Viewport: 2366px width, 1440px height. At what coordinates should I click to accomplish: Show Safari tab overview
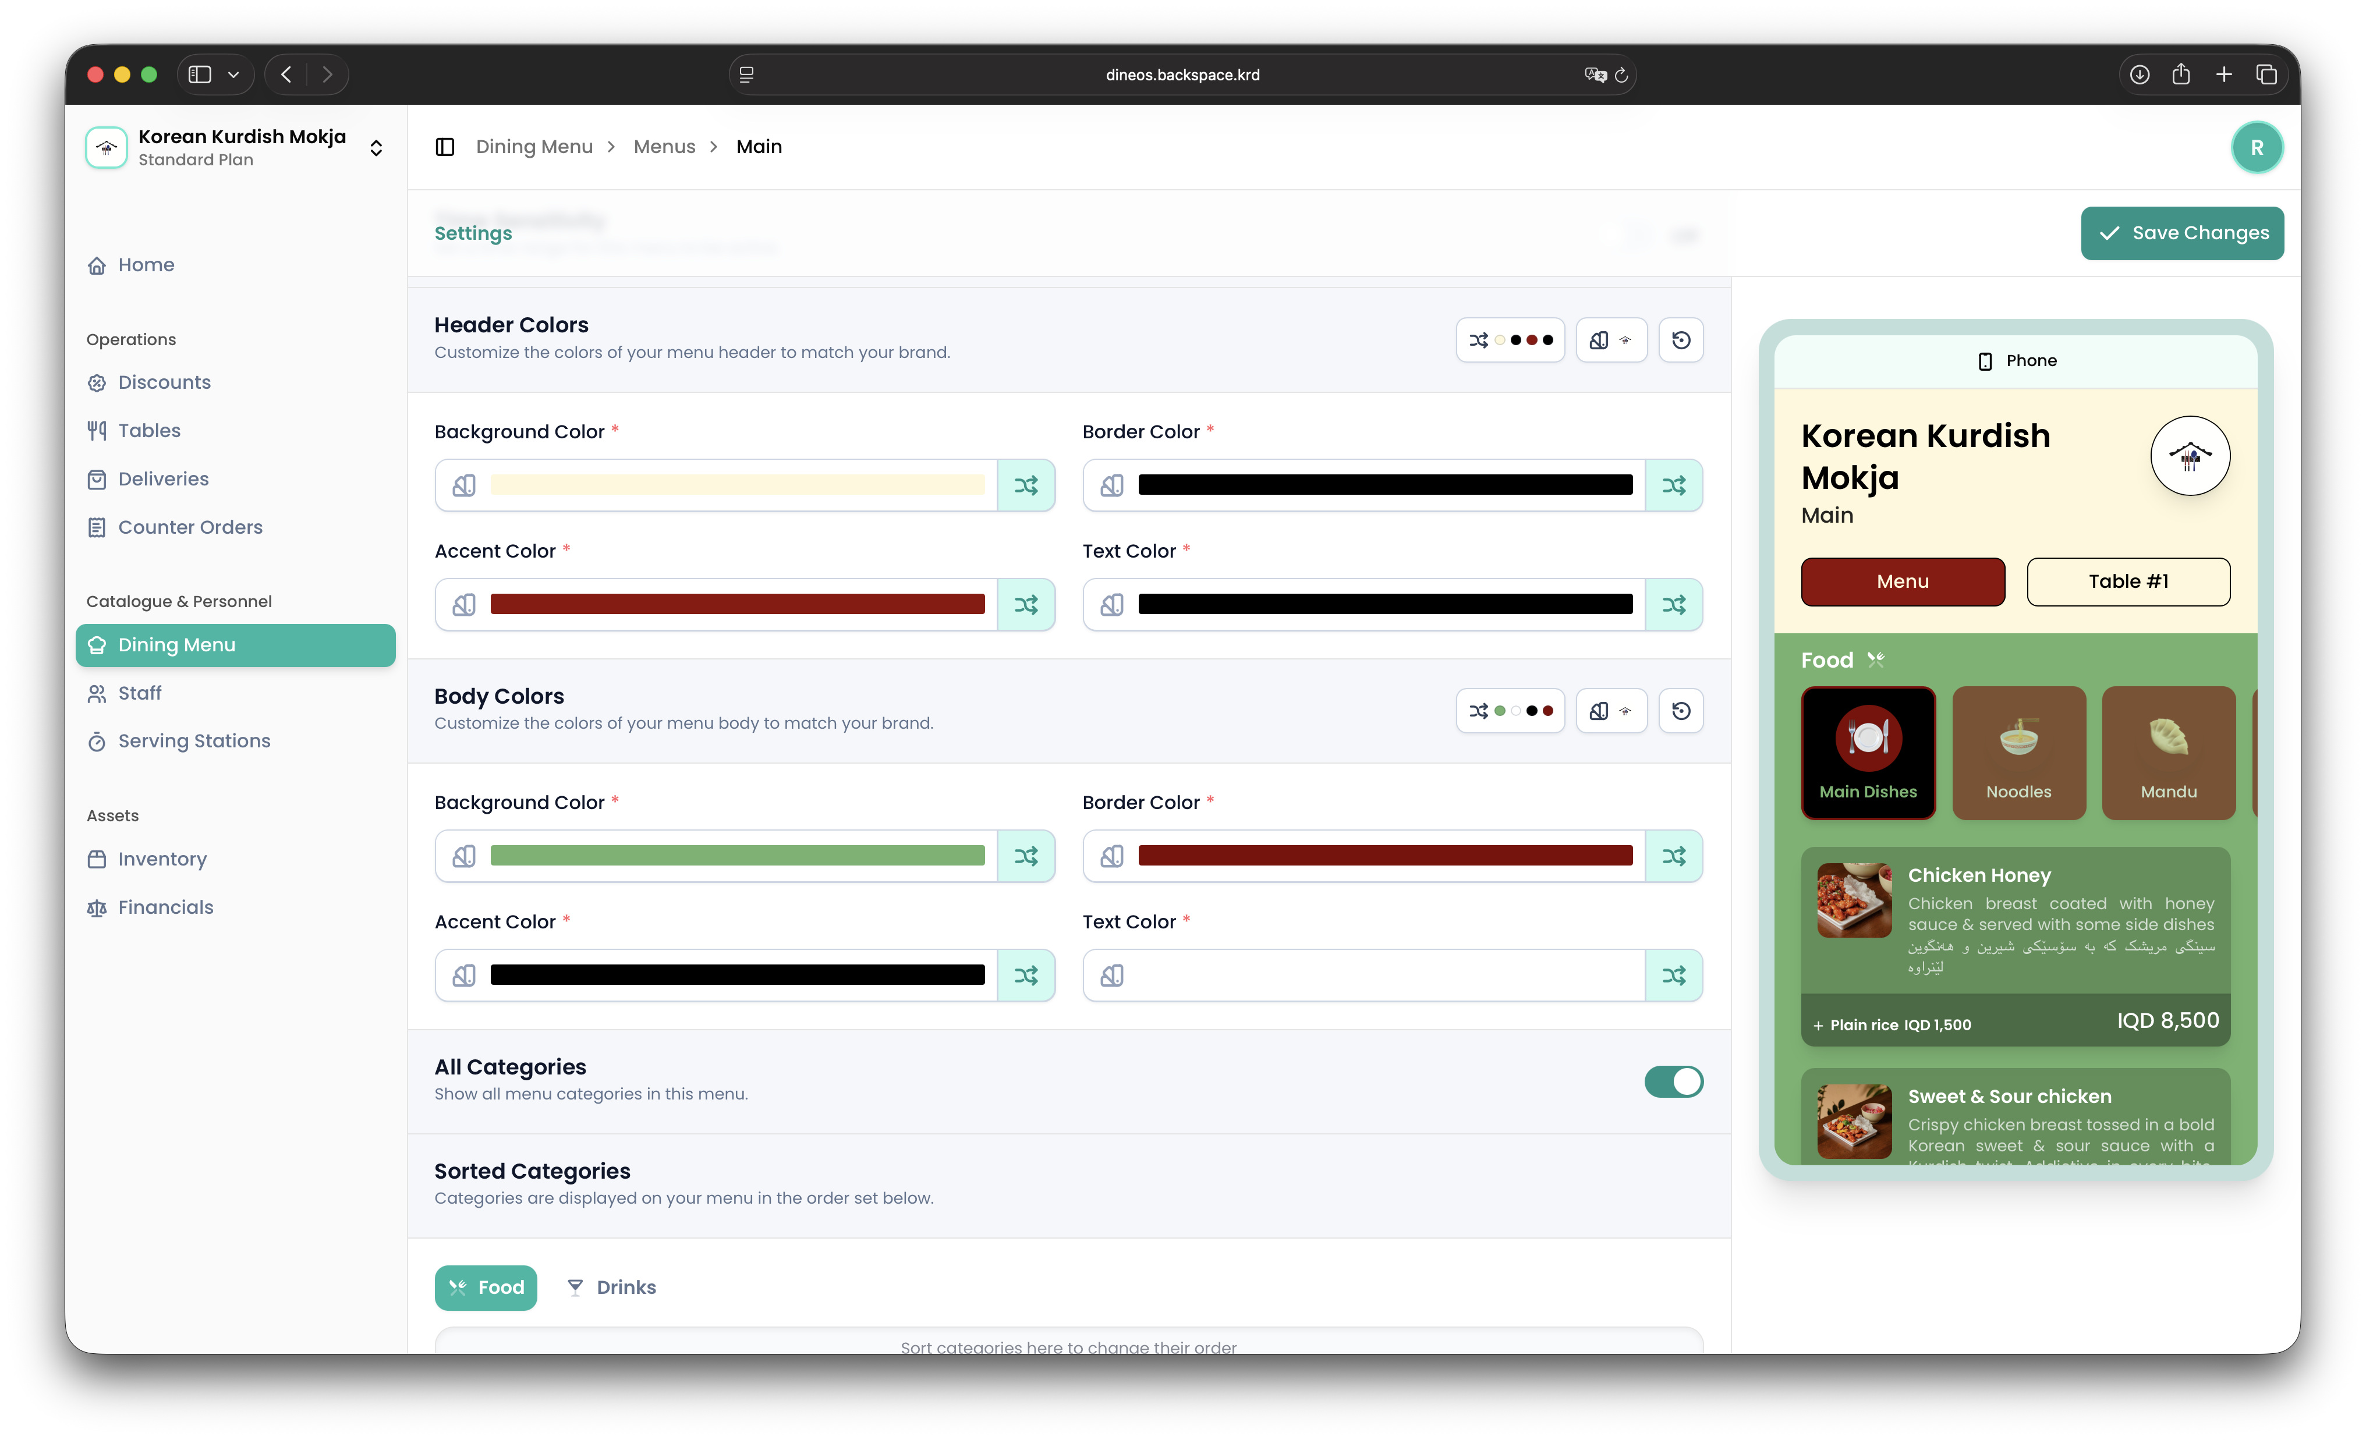[x=2266, y=75]
